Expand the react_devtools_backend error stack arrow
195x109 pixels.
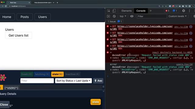click(111, 52)
